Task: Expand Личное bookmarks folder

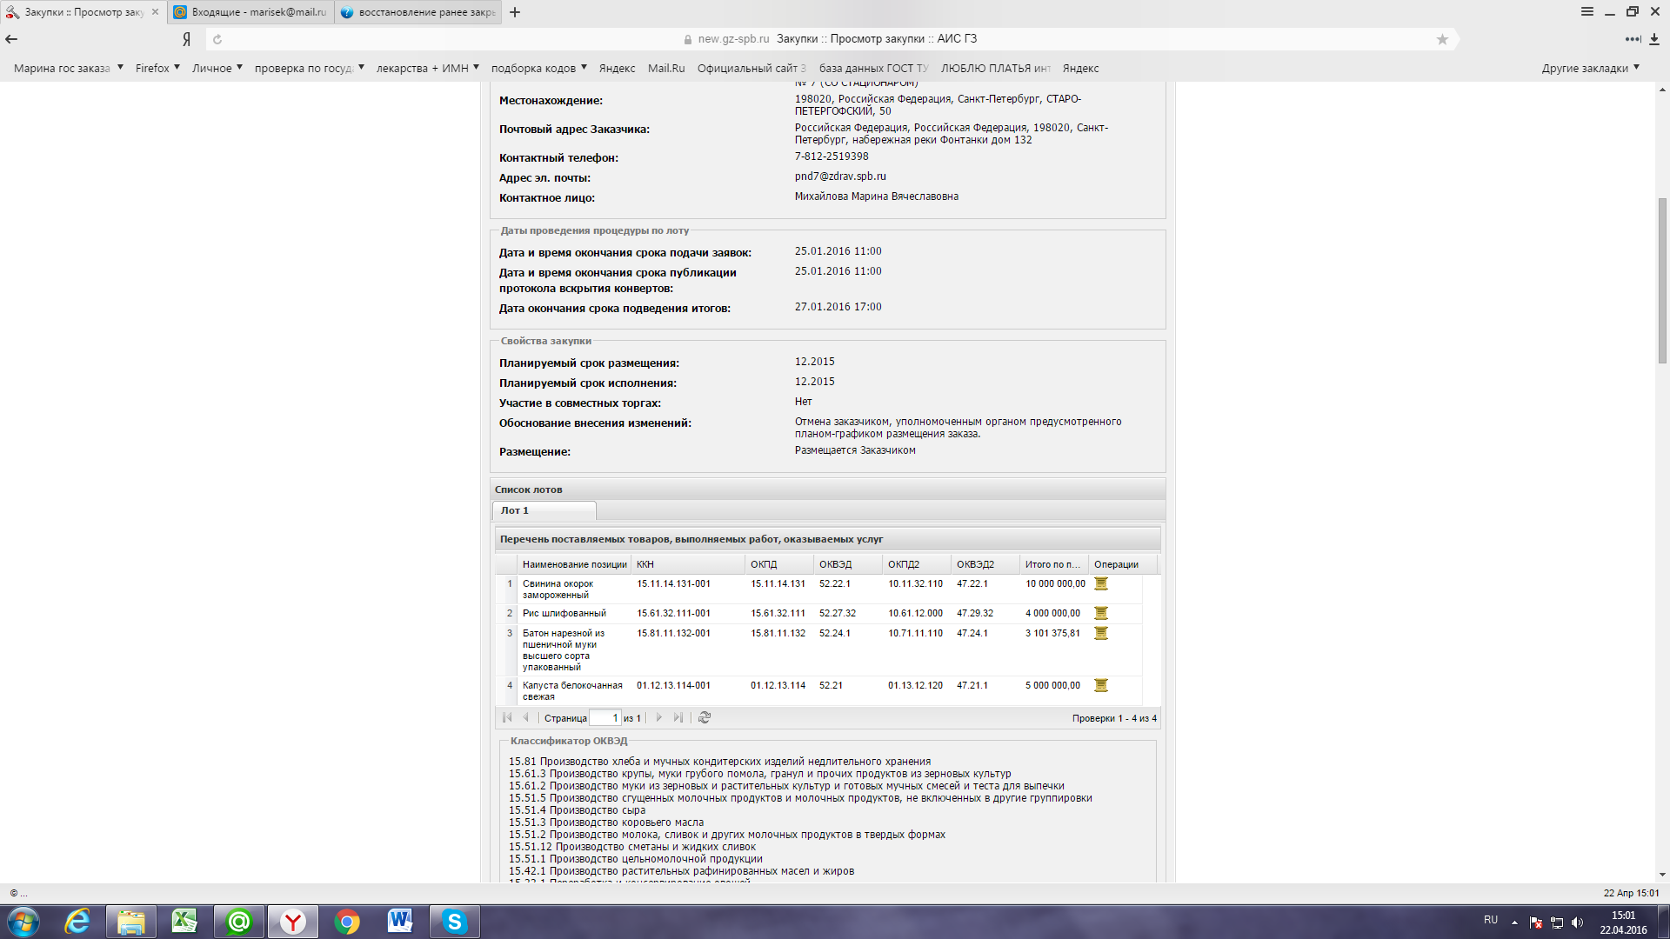Action: 217,68
